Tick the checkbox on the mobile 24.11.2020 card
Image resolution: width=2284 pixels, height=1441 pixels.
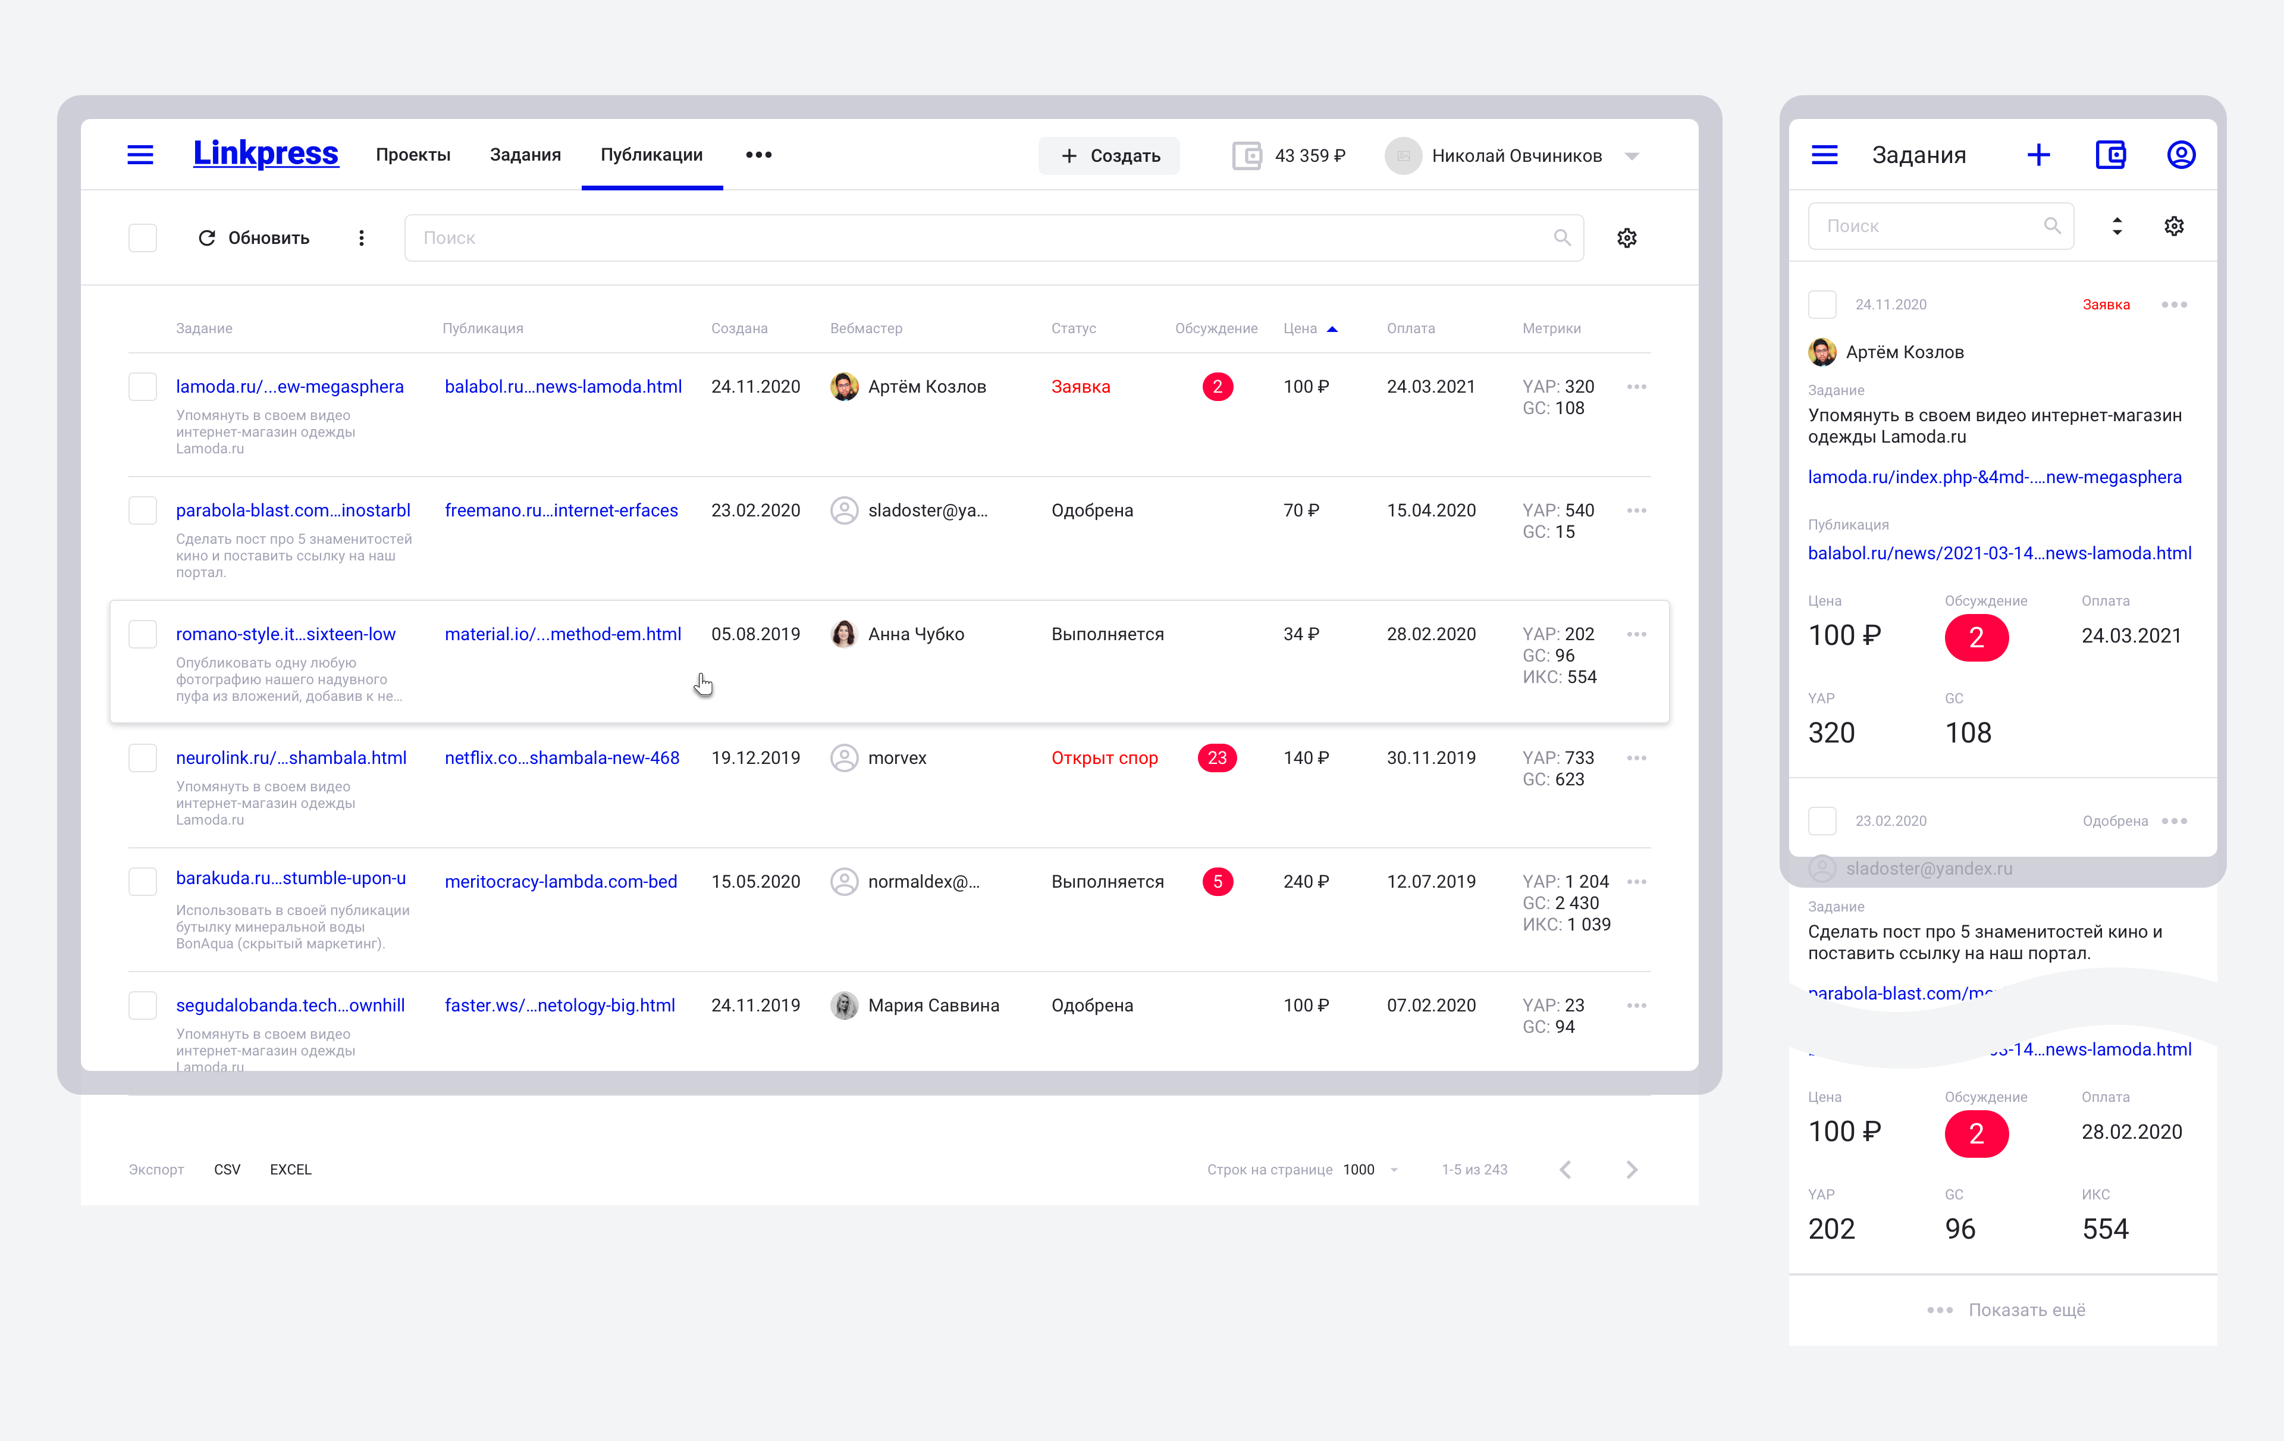pos(1822,305)
